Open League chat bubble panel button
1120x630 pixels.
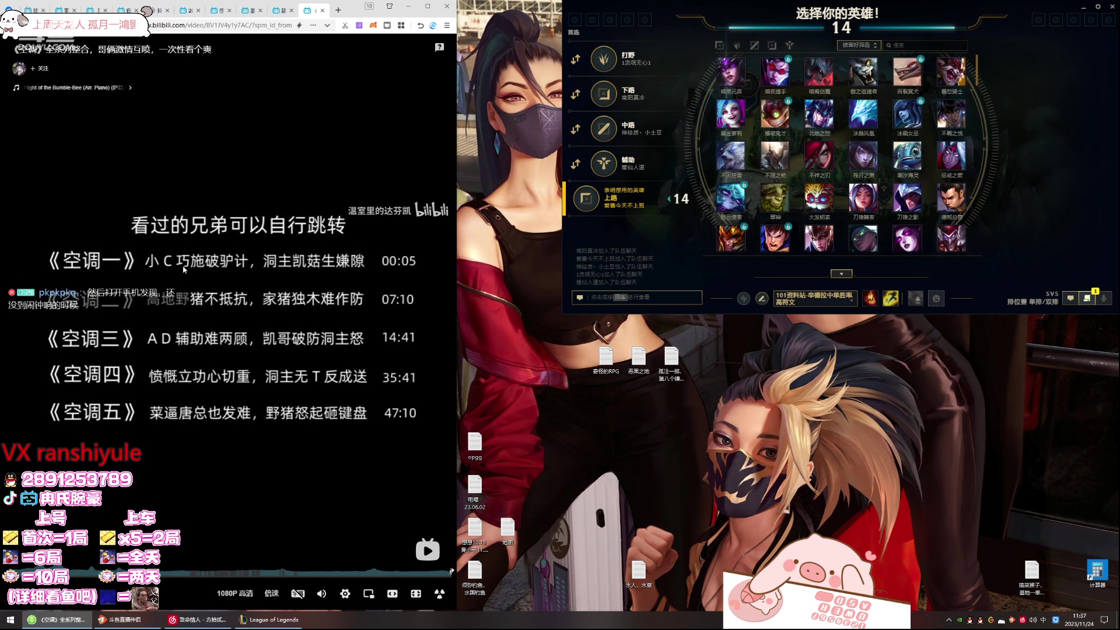(1070, 298)
